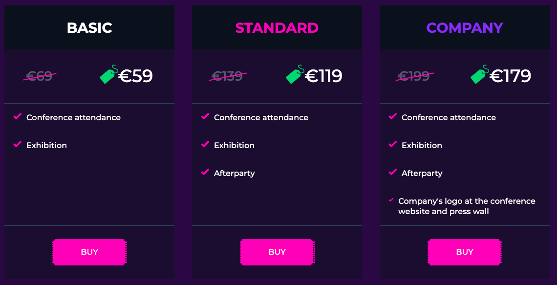557x285 pixels.
Task: Click the green price tag icon beside €119
Action: pyautogui.click(x=295, y=74)
